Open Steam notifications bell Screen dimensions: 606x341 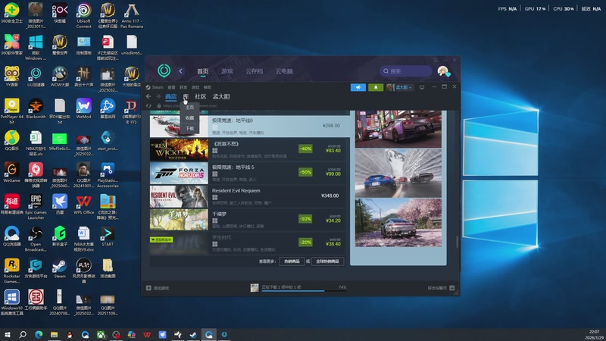376,87
